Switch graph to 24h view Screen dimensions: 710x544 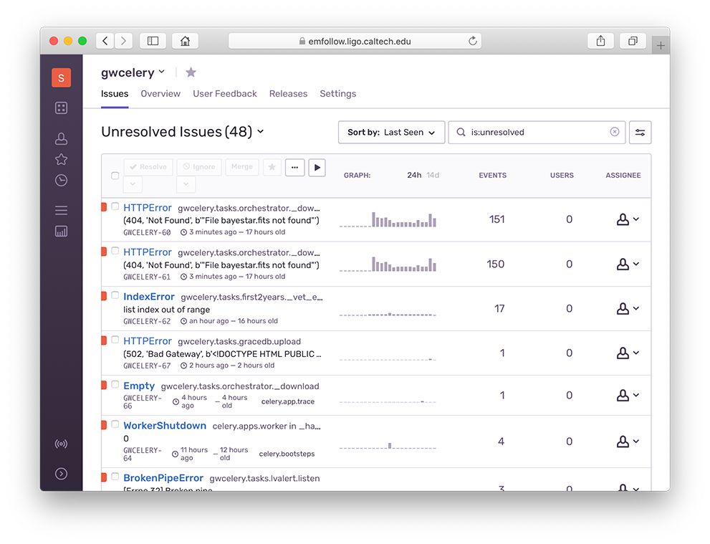coord(414,176)
